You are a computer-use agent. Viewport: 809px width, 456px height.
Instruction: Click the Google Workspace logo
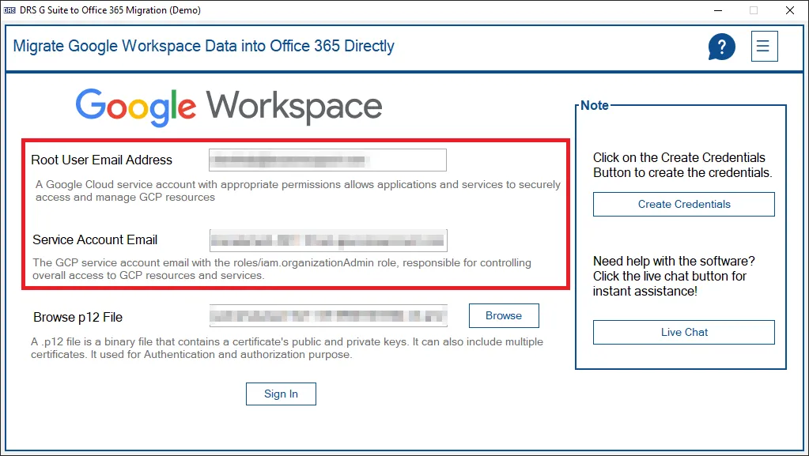click(x=229, y=107)
